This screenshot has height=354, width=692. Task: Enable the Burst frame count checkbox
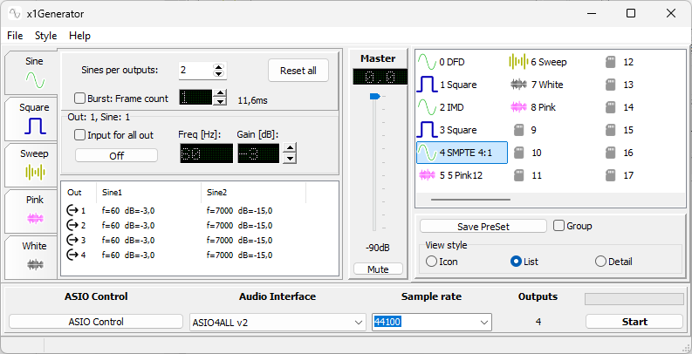tap(80, 99)
